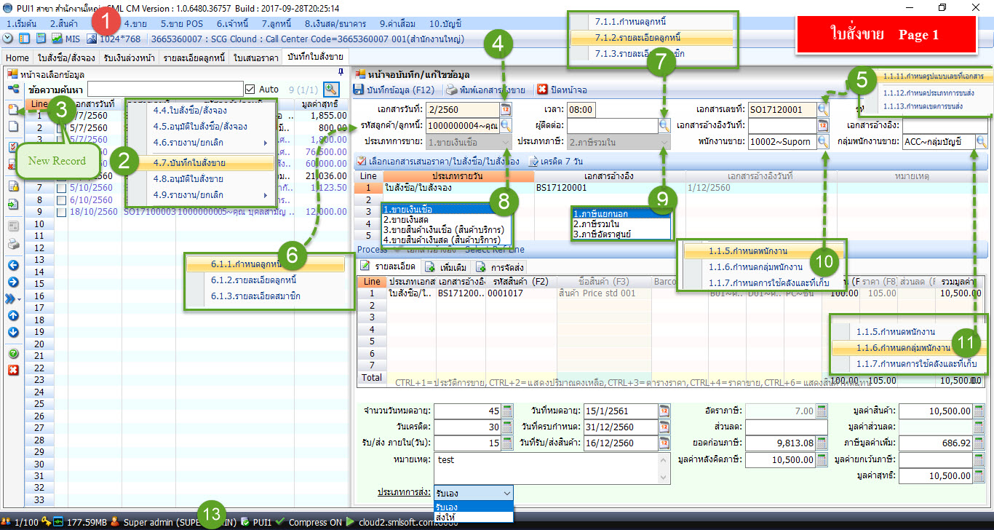The image size is (994, 530).
Task: Click the 1024*768 screen resolution icon
Action: (x=92, y=38)
